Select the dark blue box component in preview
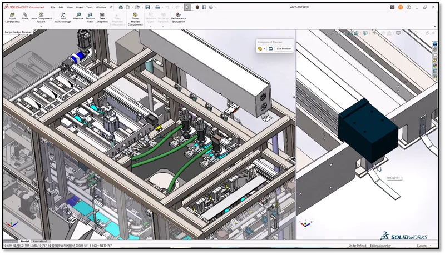Screen dimensions: 445x255 pos(367,128)
